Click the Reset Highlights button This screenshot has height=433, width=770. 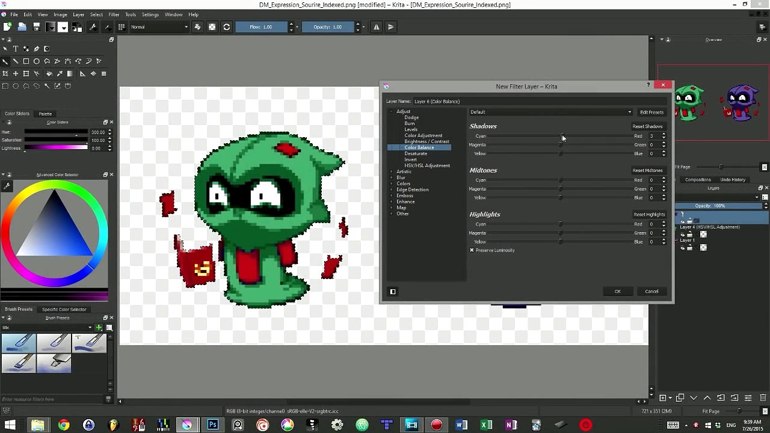649,214
